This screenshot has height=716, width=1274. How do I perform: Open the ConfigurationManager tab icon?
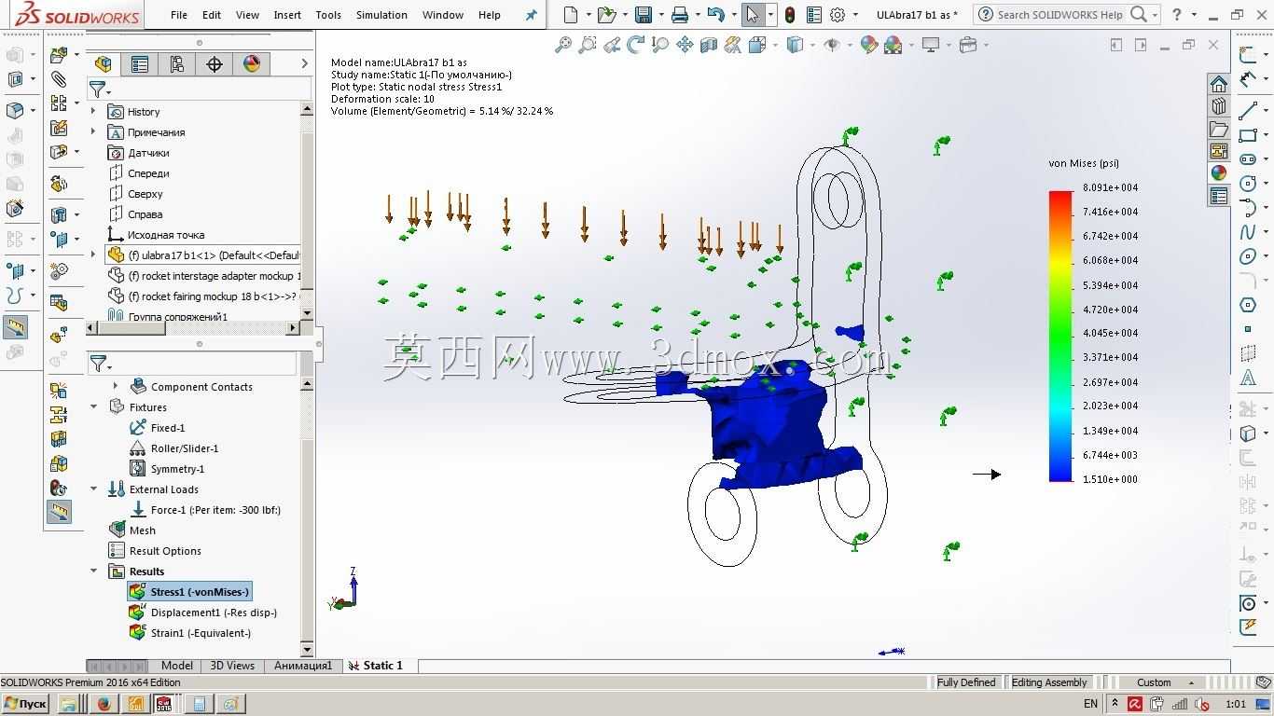(x=177, y=63)
